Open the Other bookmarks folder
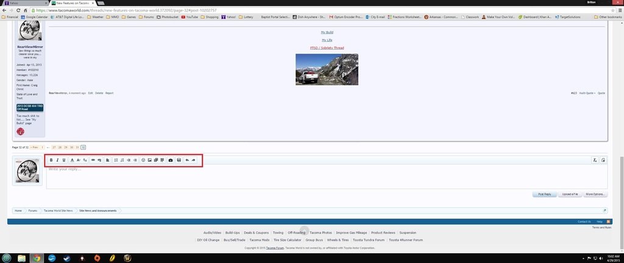This screenshot has width=624, height=263. (x=608, y=17)
